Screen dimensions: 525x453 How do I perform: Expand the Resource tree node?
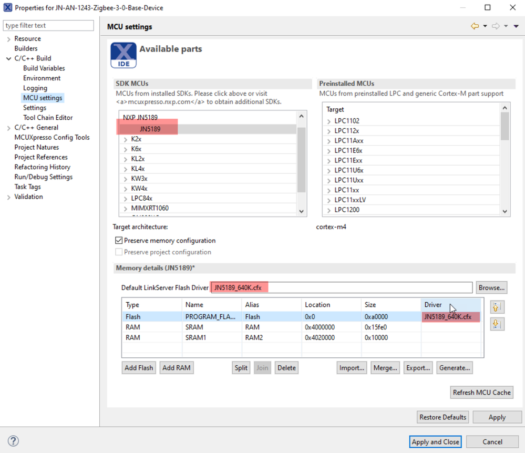[9, 39]
